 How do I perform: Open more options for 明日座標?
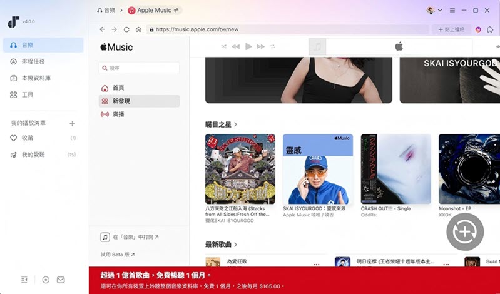click(446, 265)
